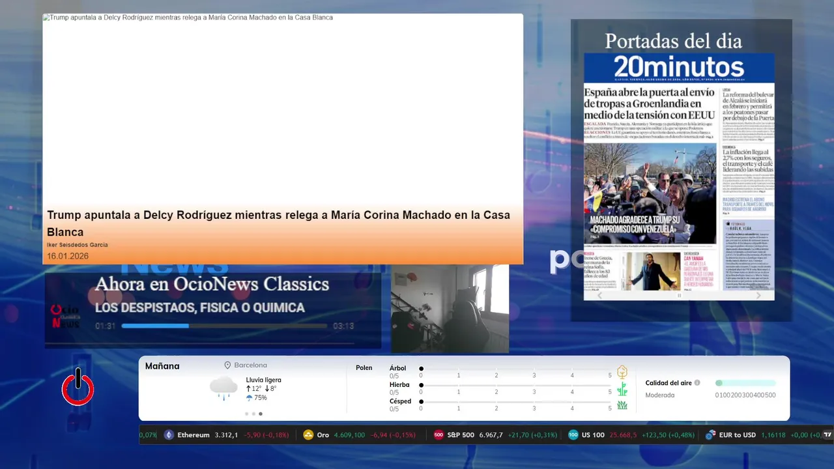This screenshot has width=834, height=469.
Task: Click the grass pollen icon for Hierba
Action: (x=622, y=389)
